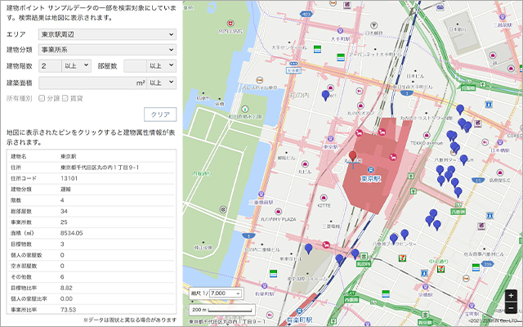Open the 縮尺 1/7,000 scale dropdown
This screenshot has height=327, width=523.
[225, 293]
